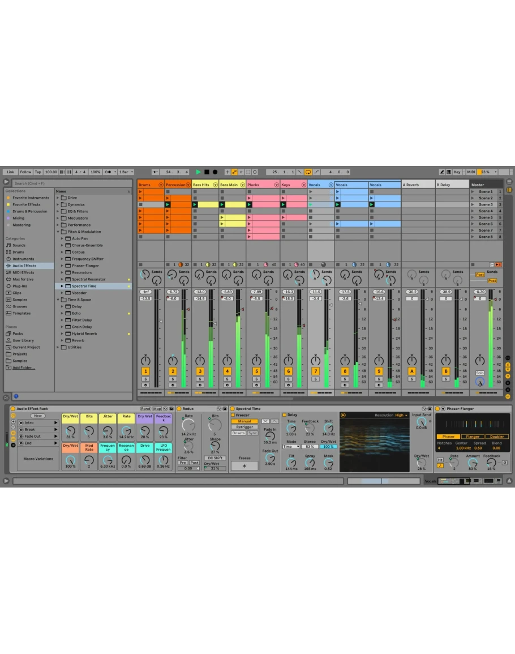Toggle the Freezer section on/off

coord(232,415)
